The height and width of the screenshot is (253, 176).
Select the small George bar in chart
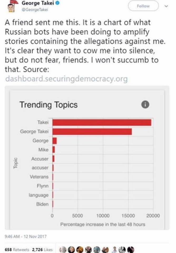click(x=55, y=141)
